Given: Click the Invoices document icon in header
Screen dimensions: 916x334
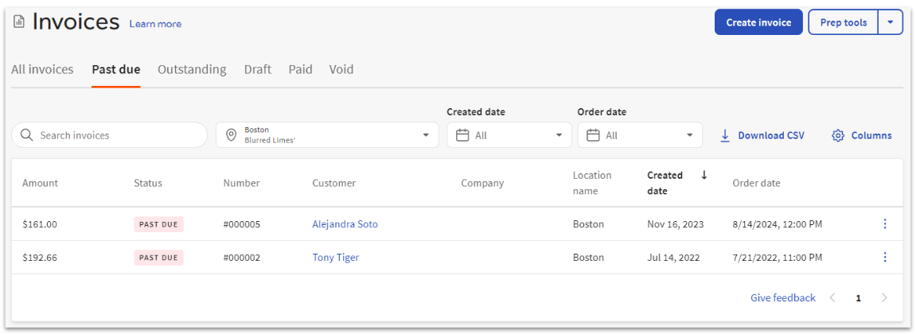Looking at the screenshot, I should 19,22.
